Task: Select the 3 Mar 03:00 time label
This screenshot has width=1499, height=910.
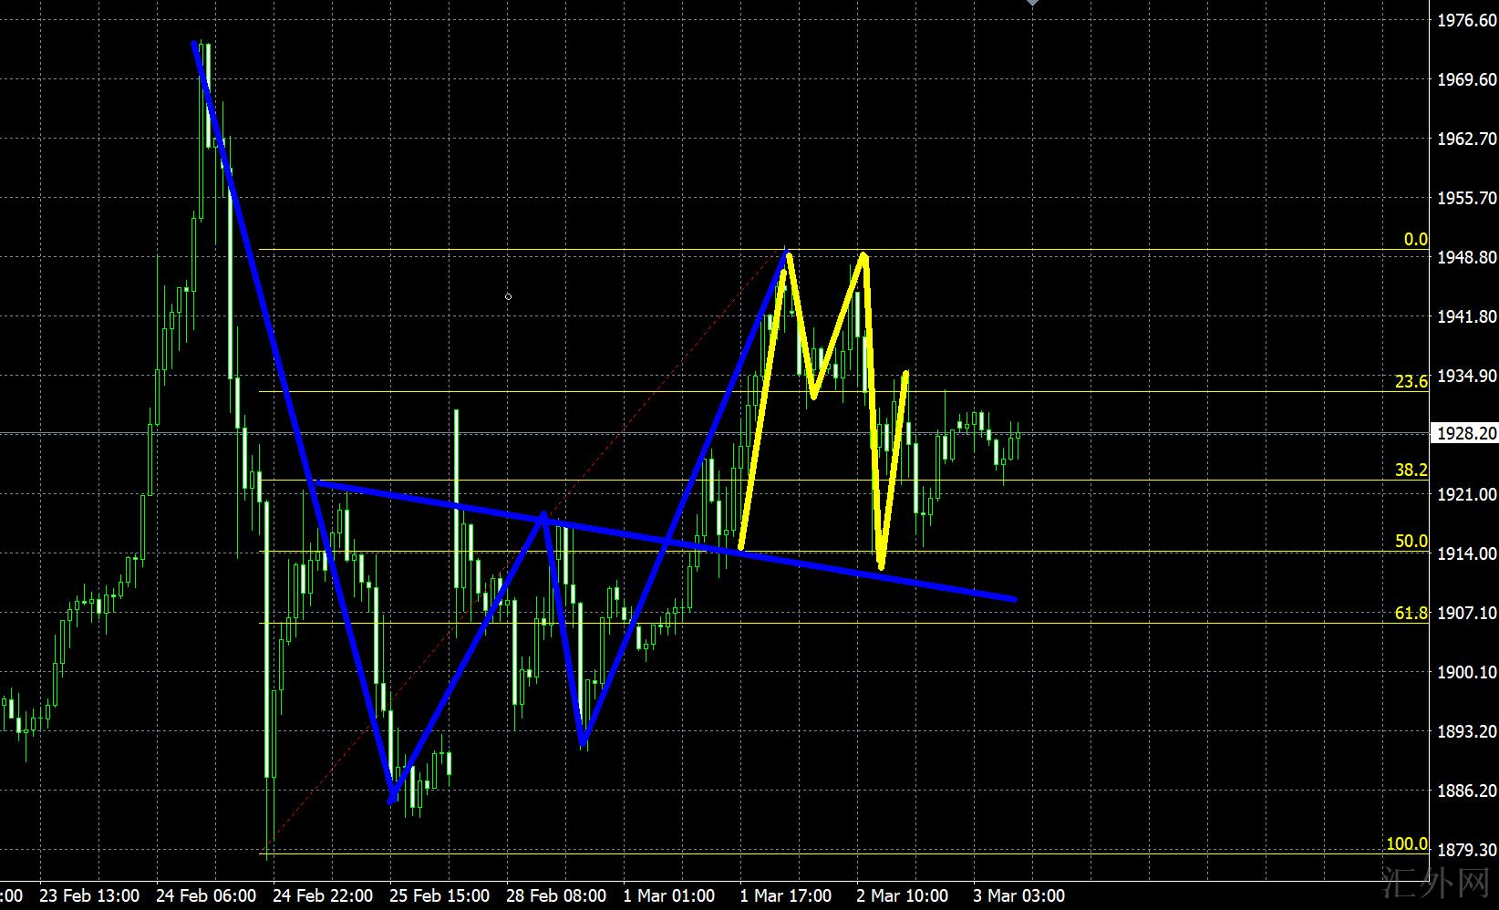Action: [1018, 895]
